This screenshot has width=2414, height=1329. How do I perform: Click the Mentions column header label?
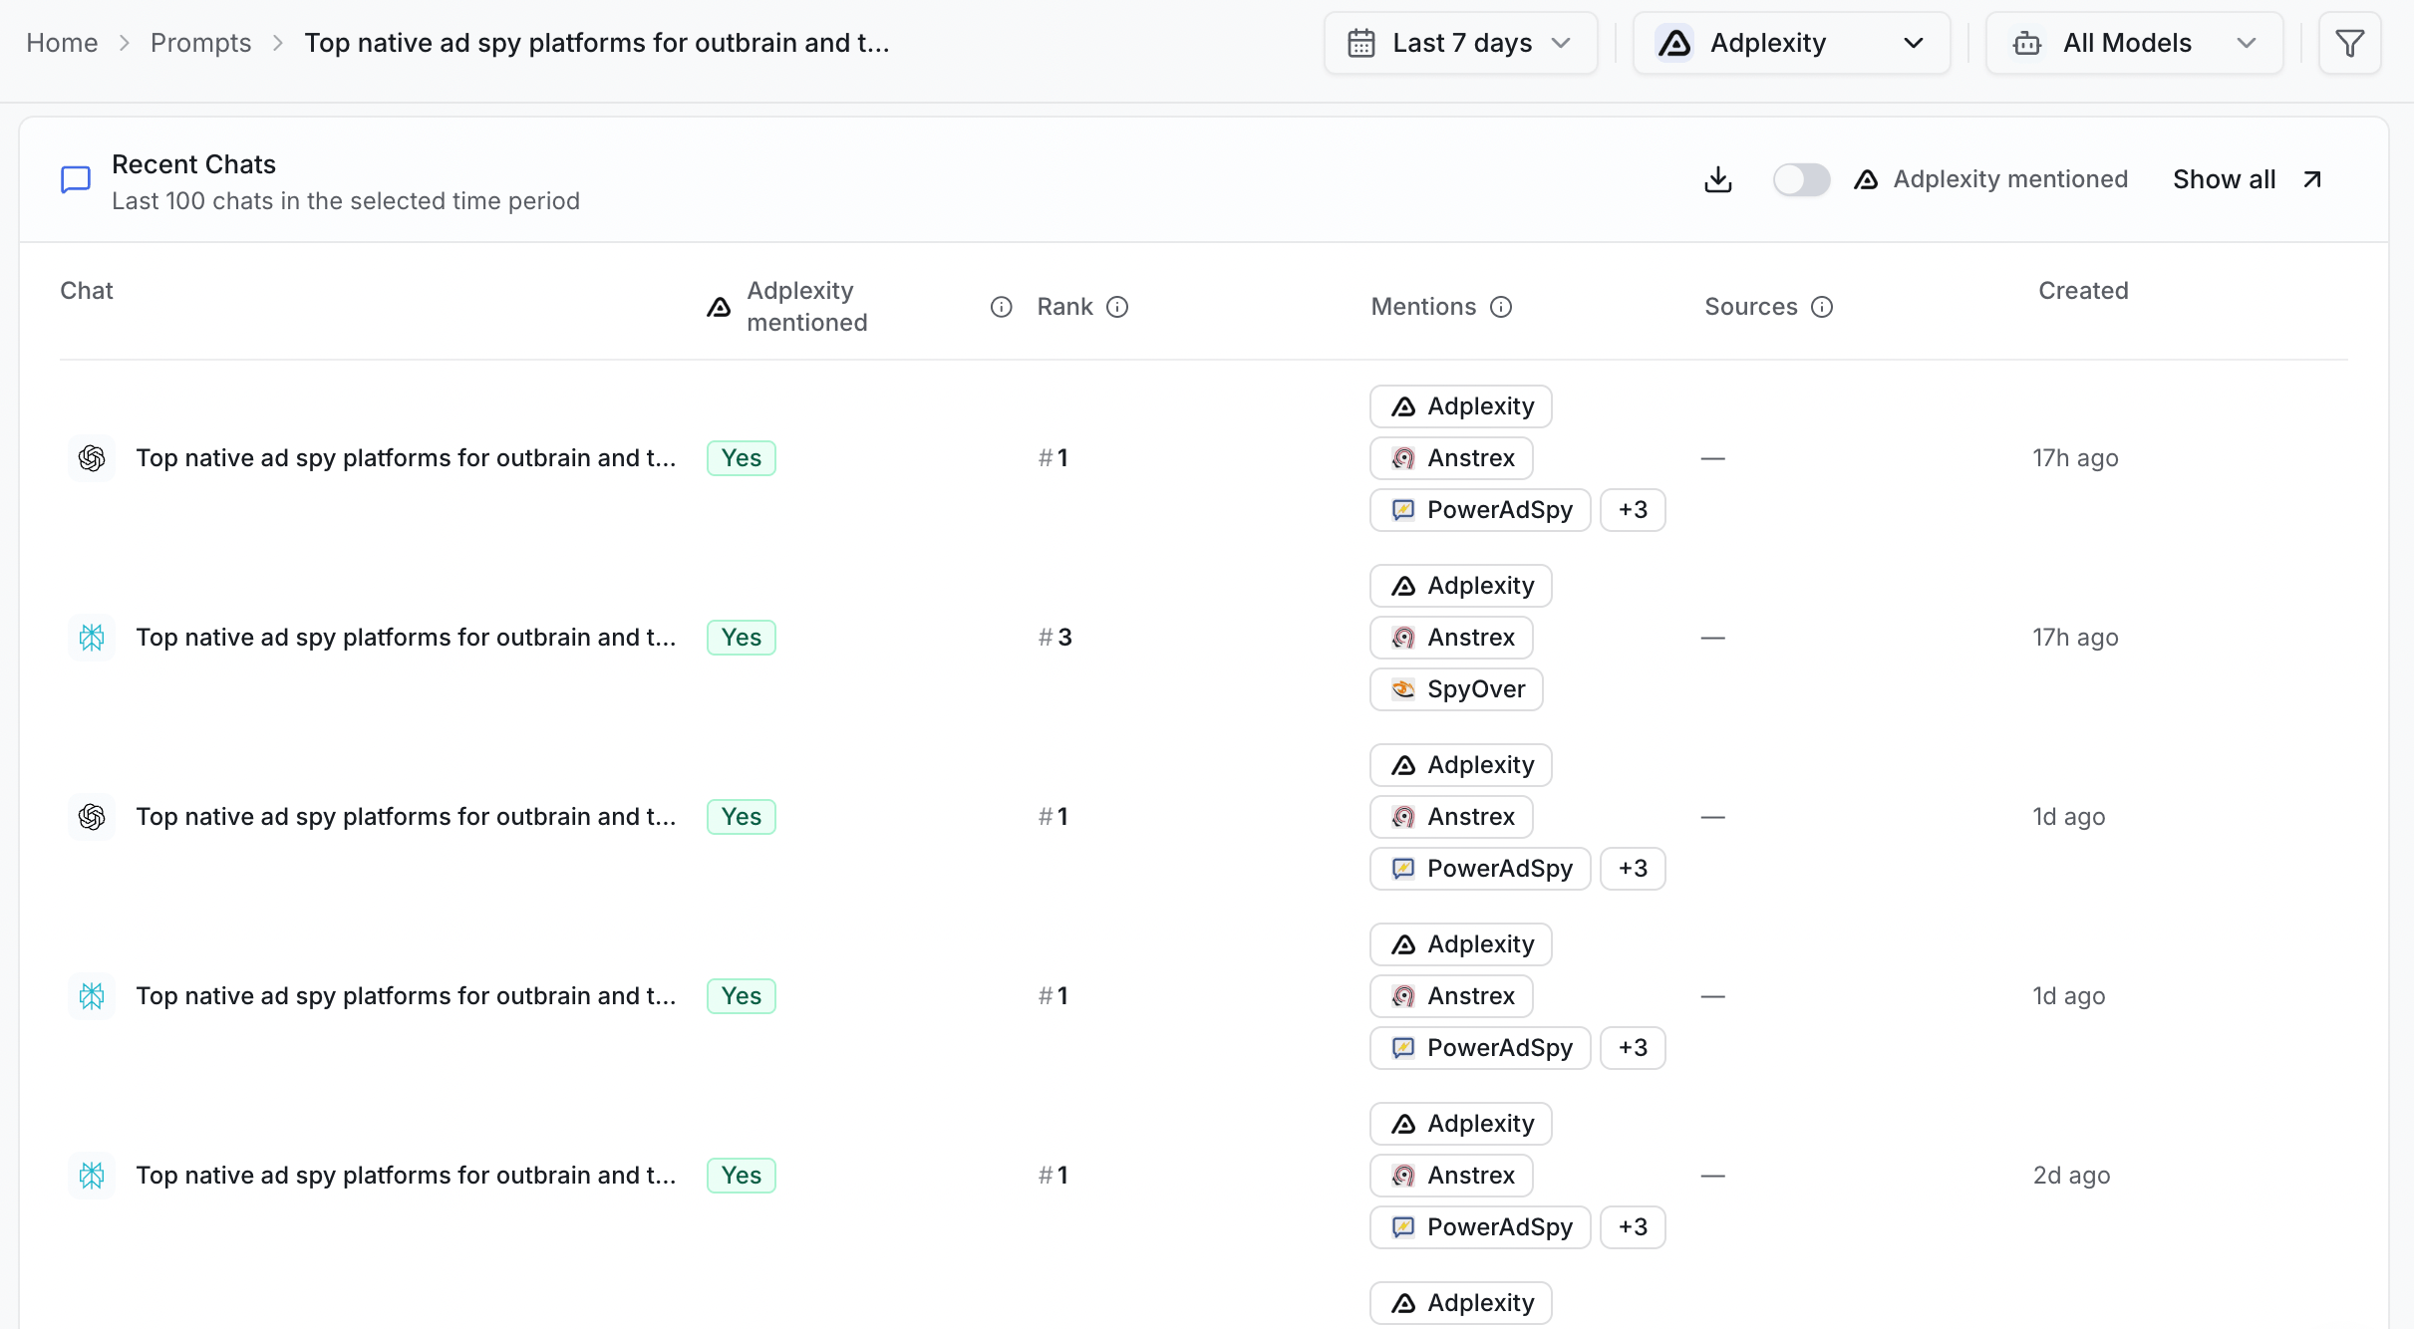point(1423,307)
